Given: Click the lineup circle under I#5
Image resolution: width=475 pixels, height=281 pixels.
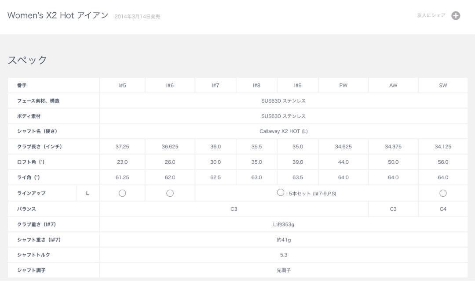Looking at the screenshot, I should coord(122,193).
